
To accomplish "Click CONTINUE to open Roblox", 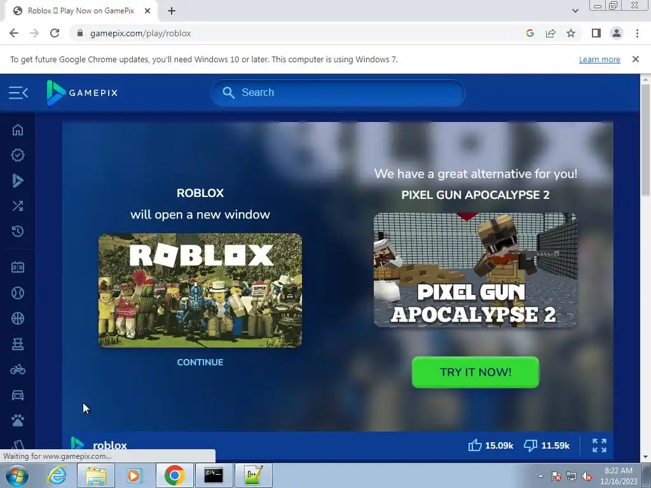I will (x=200, y=362).
